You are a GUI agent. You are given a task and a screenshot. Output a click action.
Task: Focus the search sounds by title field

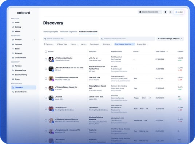pos(71,39)
